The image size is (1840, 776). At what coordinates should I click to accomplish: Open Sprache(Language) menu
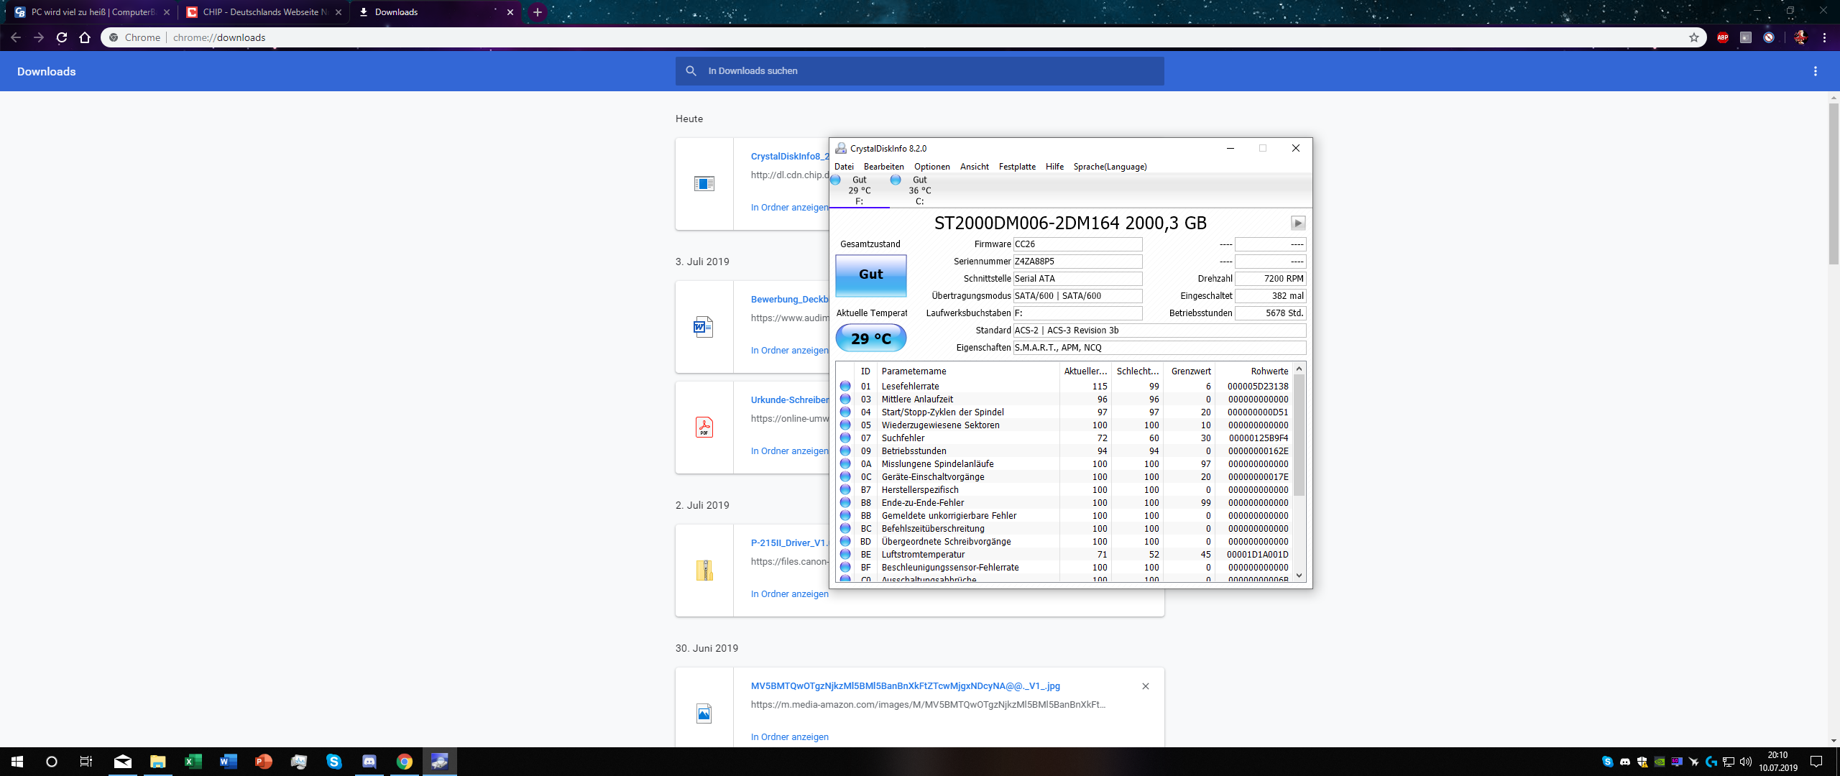click(1109, 167)
